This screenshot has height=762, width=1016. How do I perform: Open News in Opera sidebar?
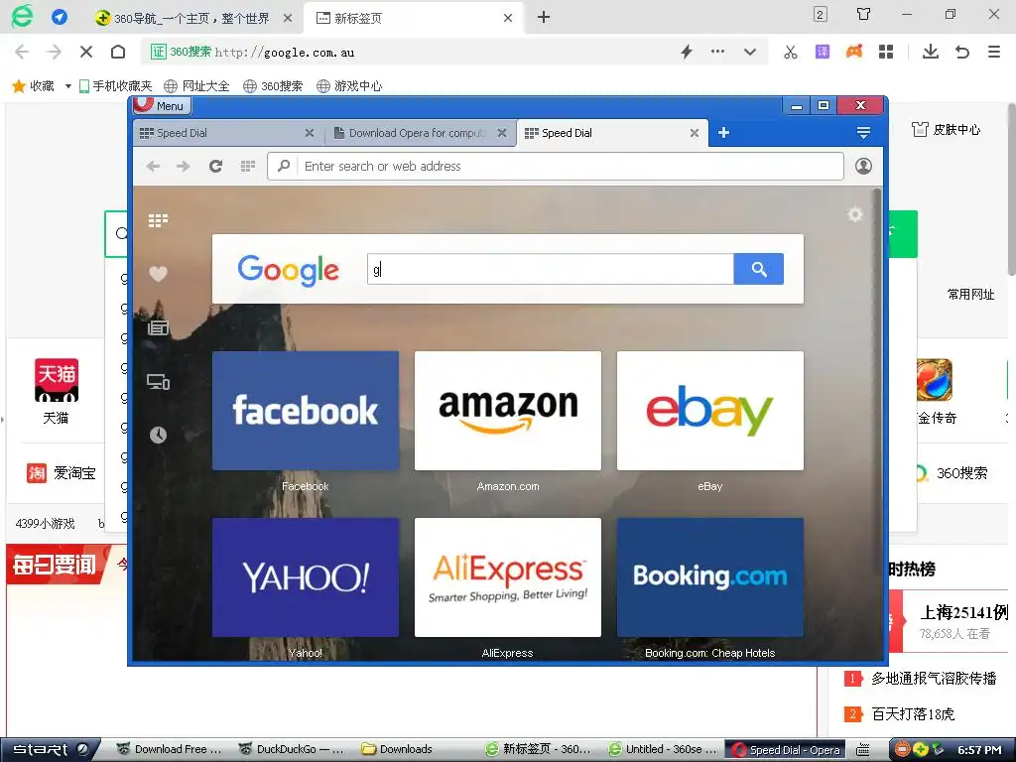[158, 327]
